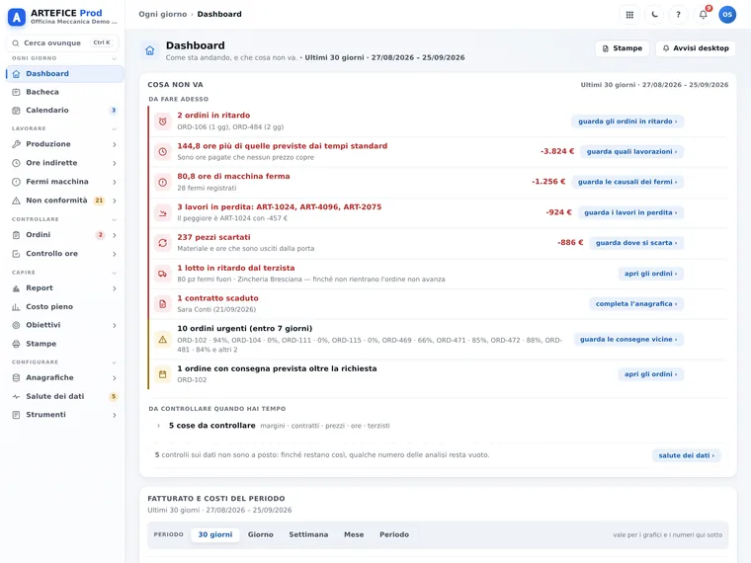Click alarm icon for ordini in ritardo
The height and width of the screenshot is (563, 751).
pyautogui.click(x=163, y=121)
